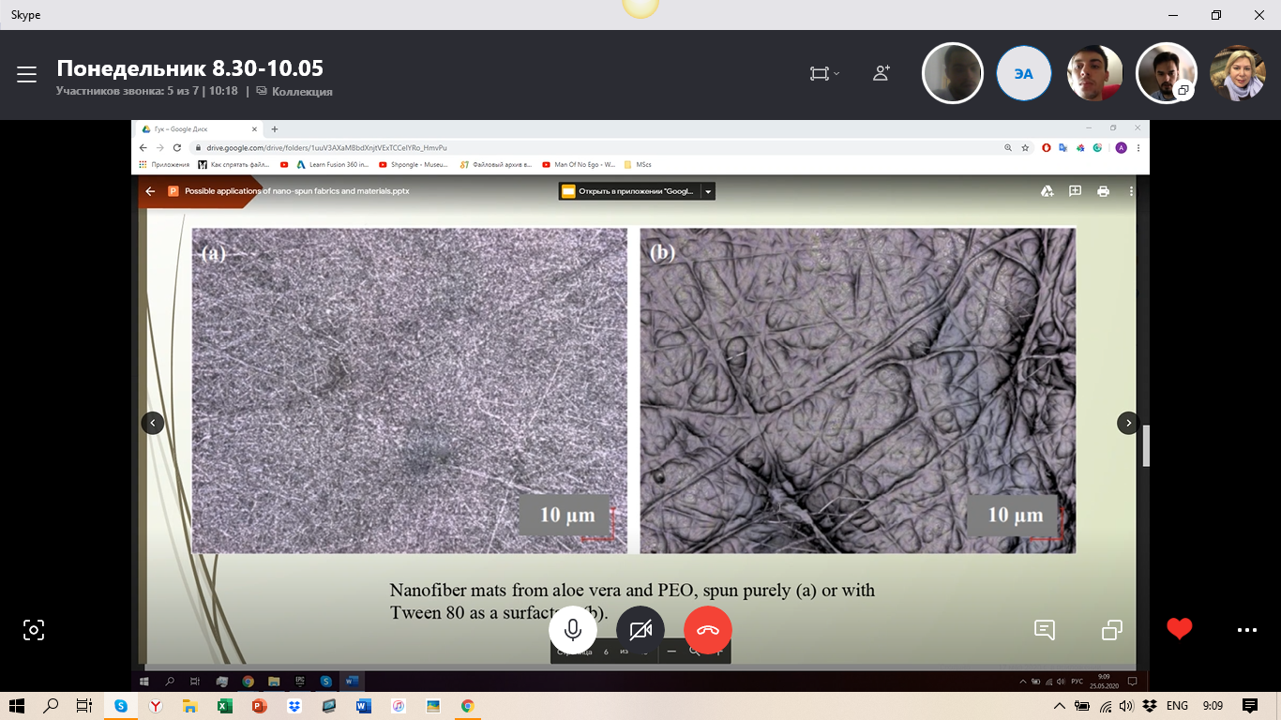Screen dimensions: 1281x720
Task: Click the call title Понедельник 8.30-10.05
Action: [x=189, y=68]
